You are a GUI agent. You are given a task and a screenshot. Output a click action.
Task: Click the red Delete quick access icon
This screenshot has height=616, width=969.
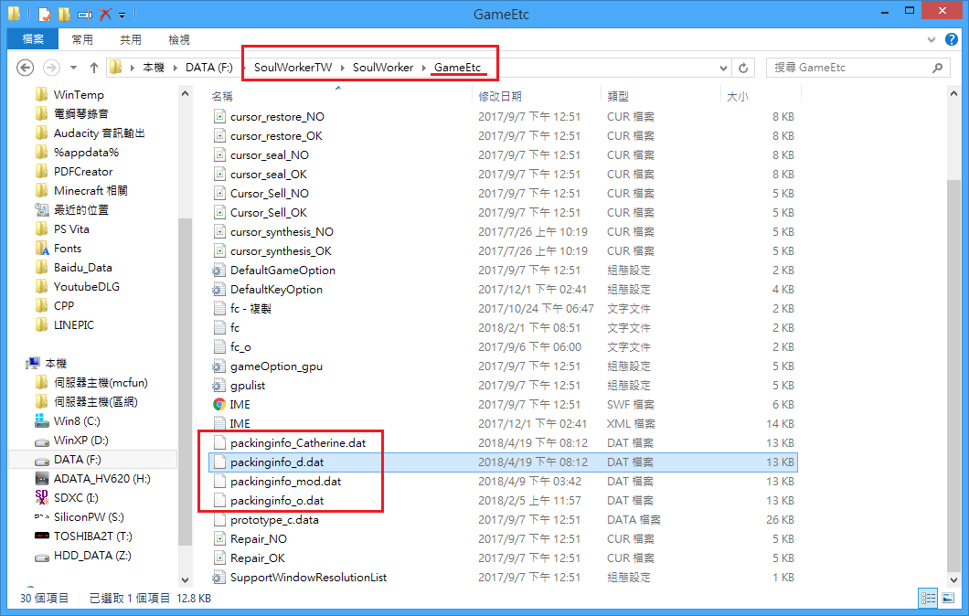[x=106, y=14]
